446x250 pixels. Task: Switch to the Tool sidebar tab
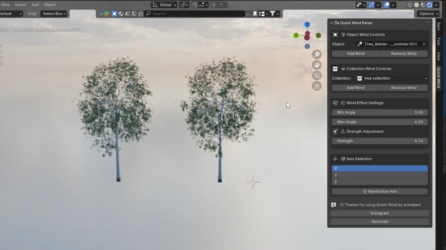point(438,41)
